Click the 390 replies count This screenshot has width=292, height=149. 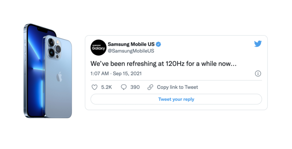pos(135,87)
